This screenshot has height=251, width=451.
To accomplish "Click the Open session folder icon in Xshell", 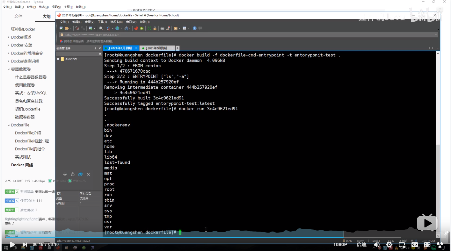I will [67, 28].
